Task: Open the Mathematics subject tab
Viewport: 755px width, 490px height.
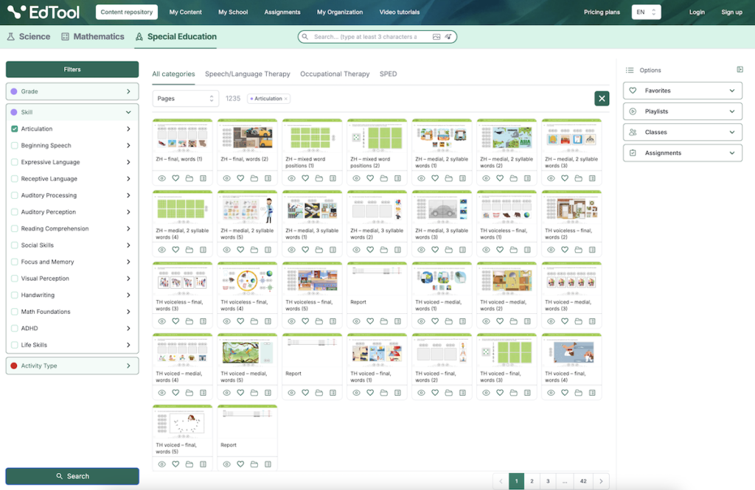Action: [92, 37]
